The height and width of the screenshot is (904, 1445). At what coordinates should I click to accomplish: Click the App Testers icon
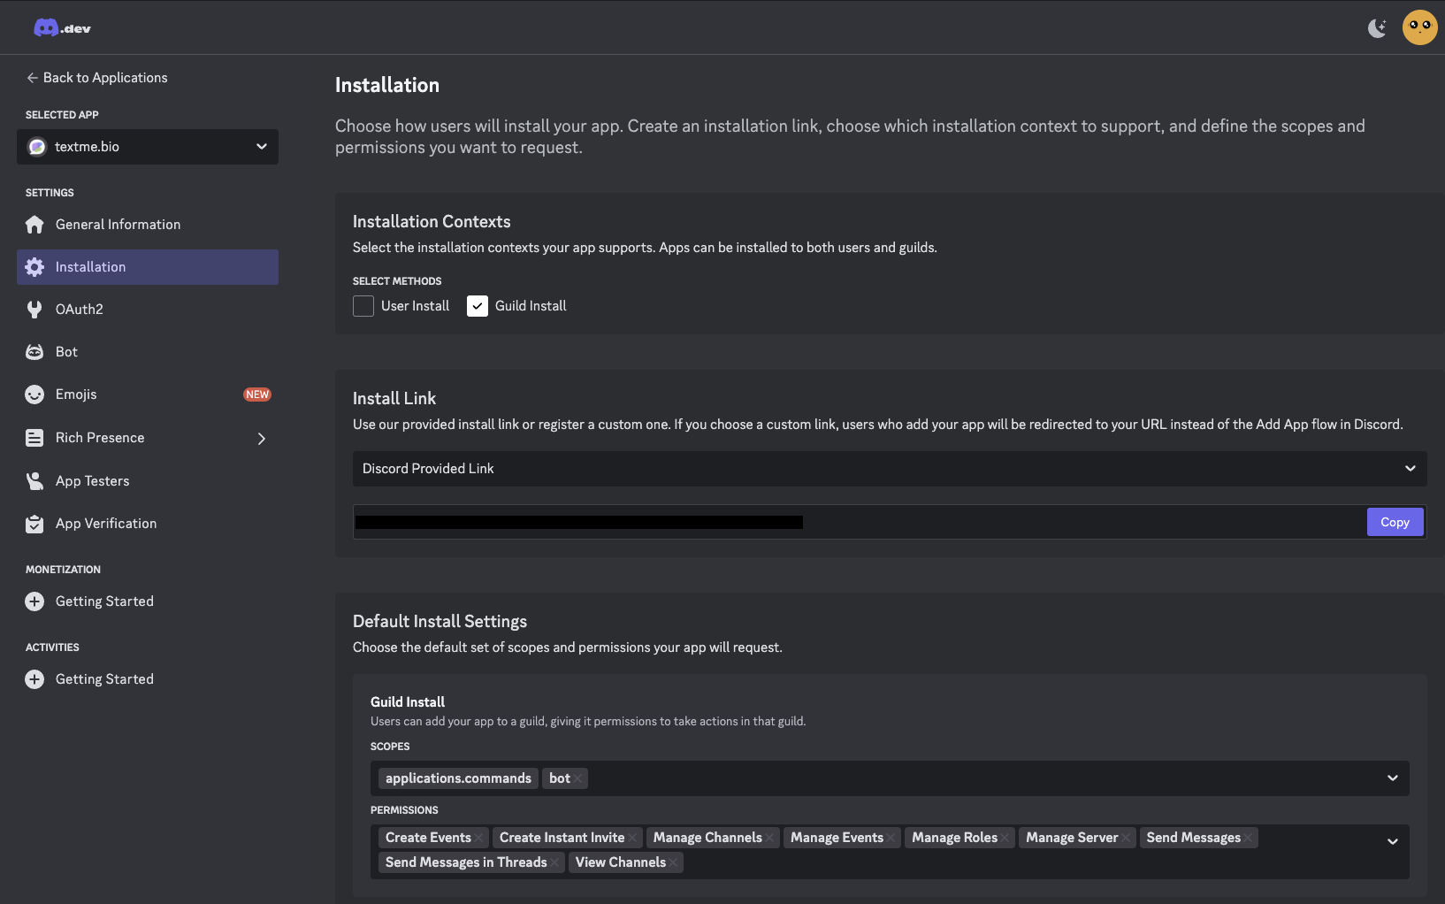pos(34,481)
